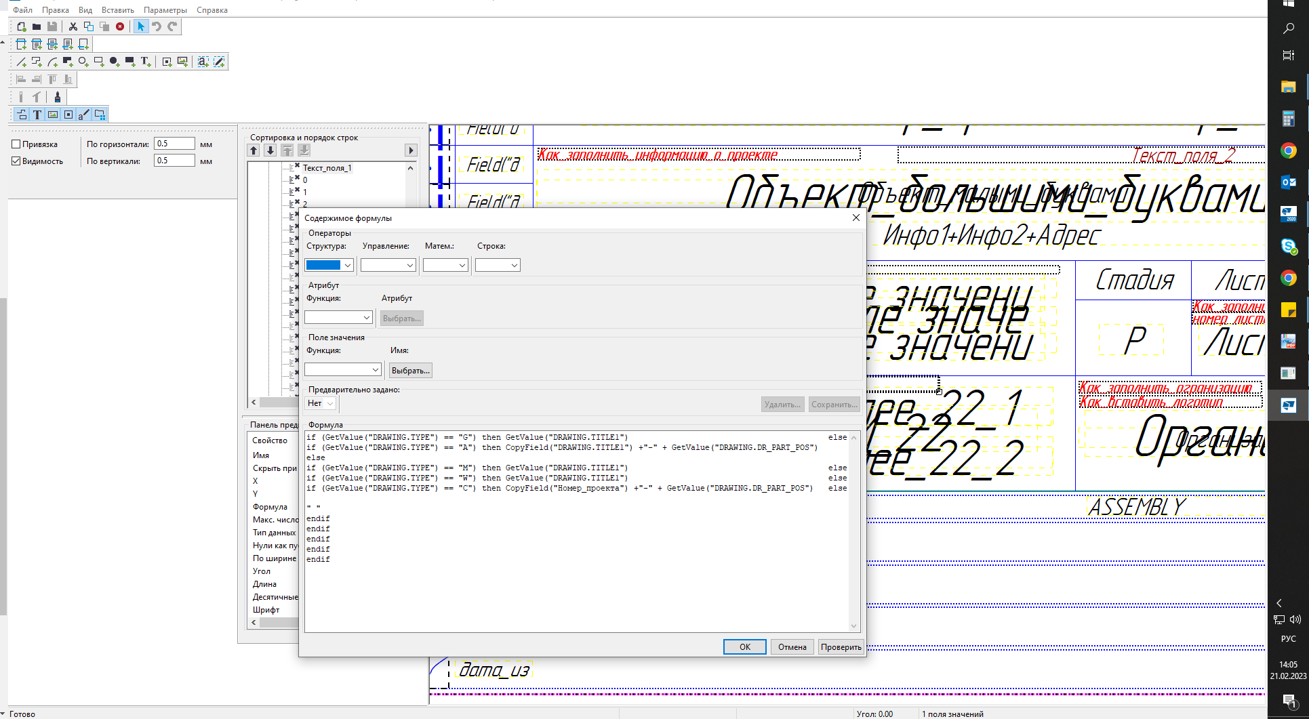
Task: Open the folder icon in top toolbar
Action: tap(37, 26)
